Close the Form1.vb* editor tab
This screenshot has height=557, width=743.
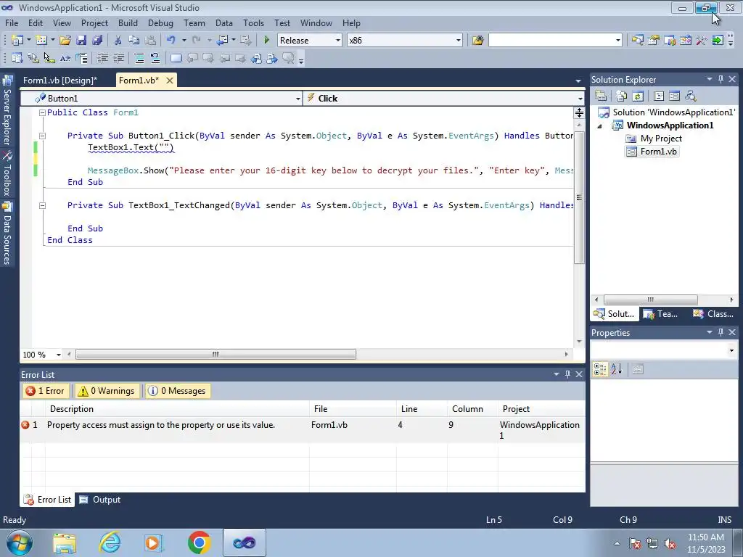pos(169,80)
